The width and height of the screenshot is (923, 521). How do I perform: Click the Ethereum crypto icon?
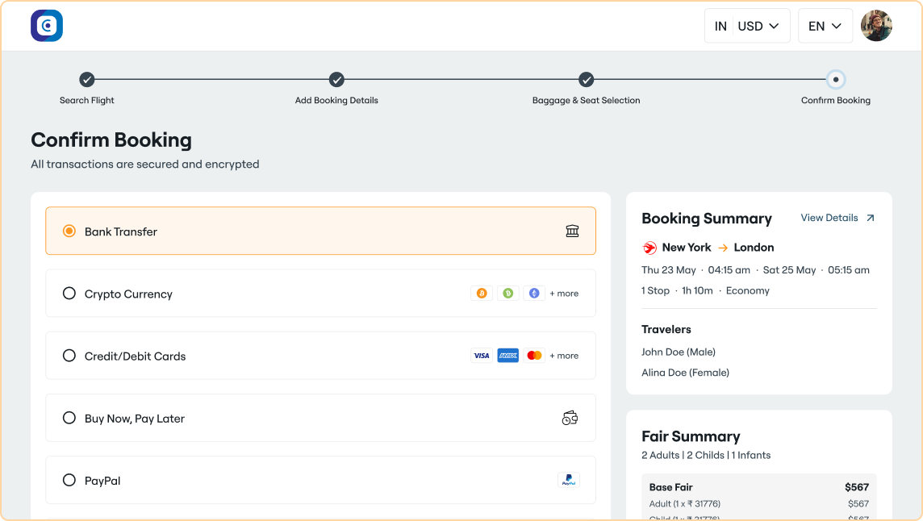(x=534, y=293)
